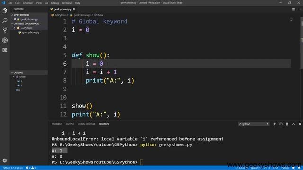Open the Manage gear icon
Image resolution: width=303 pixels, height=170 pixels.
5,161
